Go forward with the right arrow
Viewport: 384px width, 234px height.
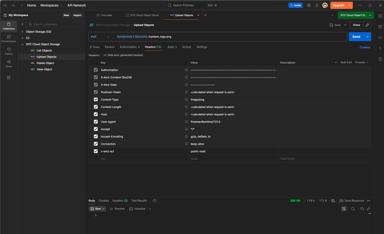click(x=22, y=5)
